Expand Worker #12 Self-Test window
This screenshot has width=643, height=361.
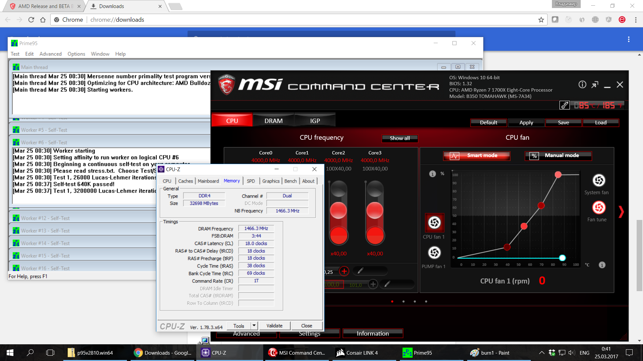click(45, 218)
